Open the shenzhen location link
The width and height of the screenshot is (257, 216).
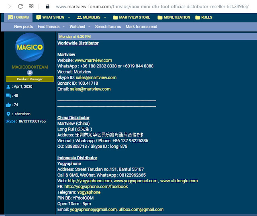tap(22, 114)
